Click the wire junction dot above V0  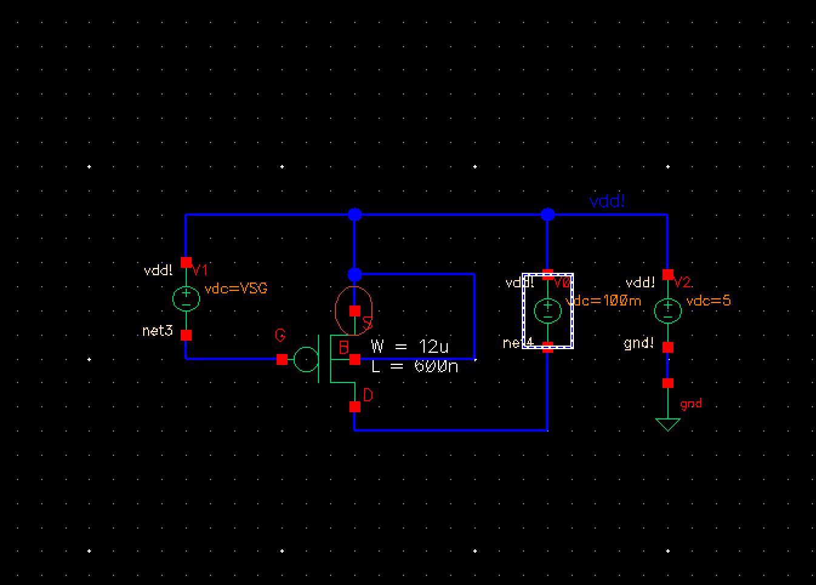point(547,214)
